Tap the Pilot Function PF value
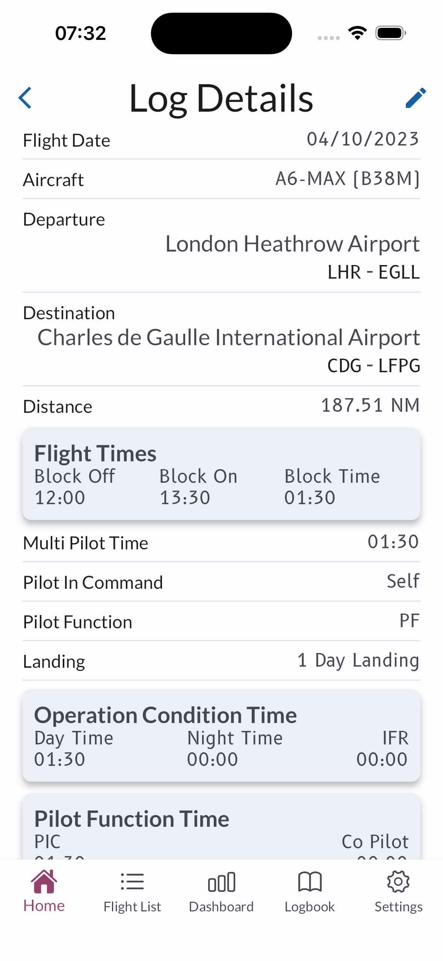This screenshot has height=961, width=443. pyautogui.click(x=409, y=621)
